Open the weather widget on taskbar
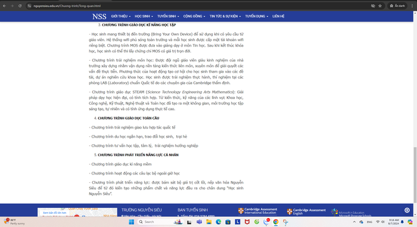 (14, 222)
